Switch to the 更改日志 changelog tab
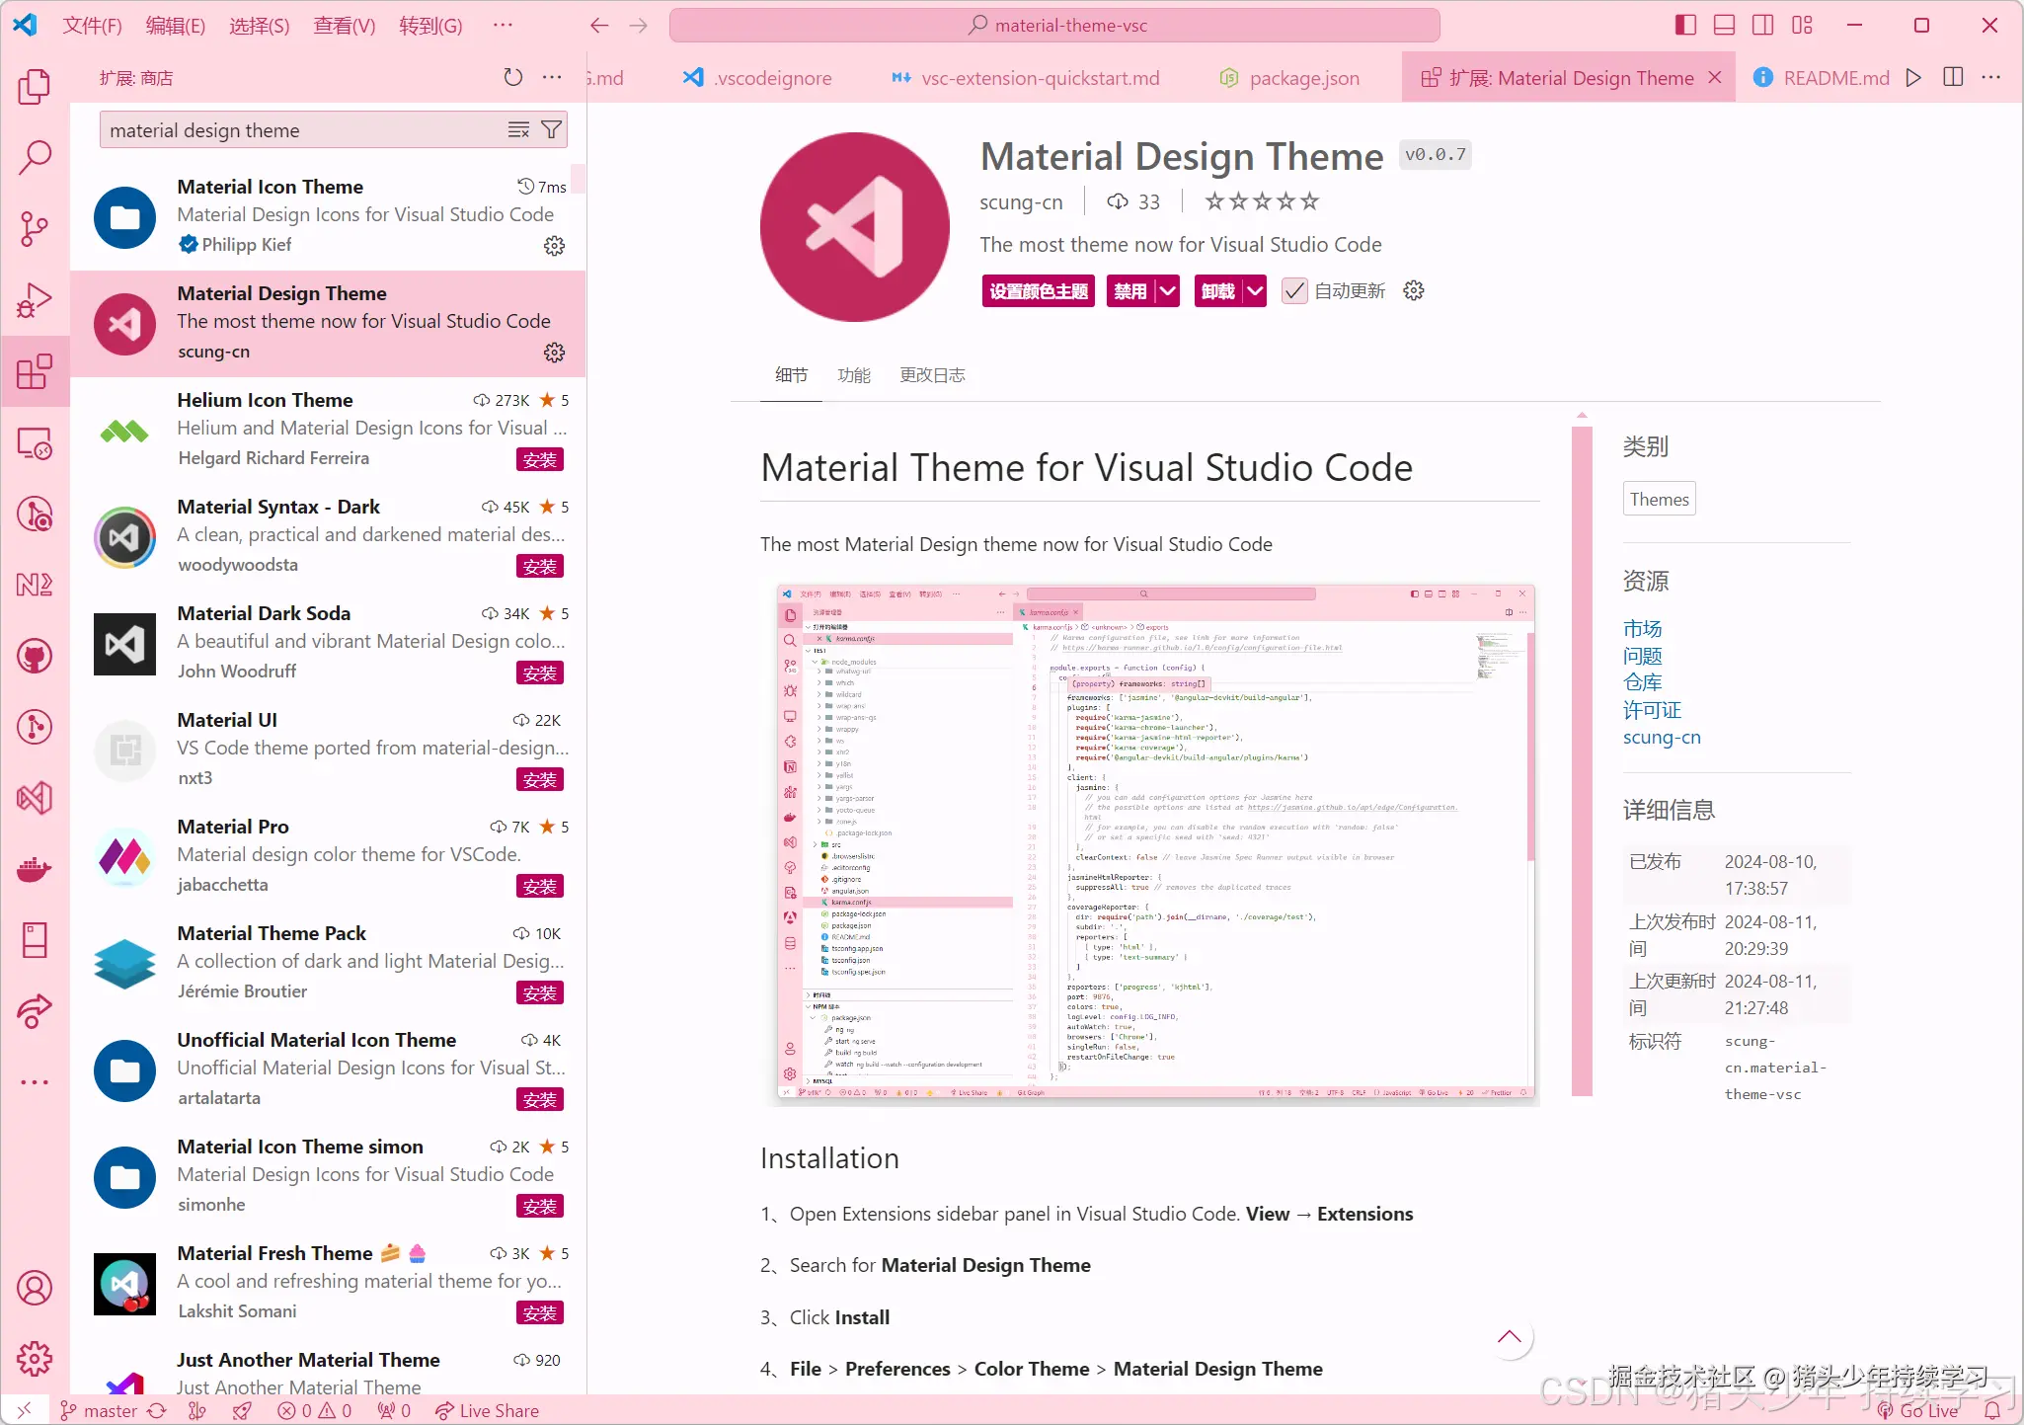2024x1425 pixels. pyautogui.click(x=931, y=375)
